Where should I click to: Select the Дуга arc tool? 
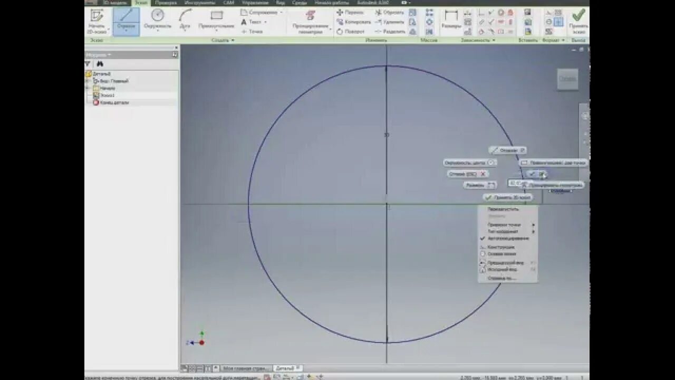185,19
